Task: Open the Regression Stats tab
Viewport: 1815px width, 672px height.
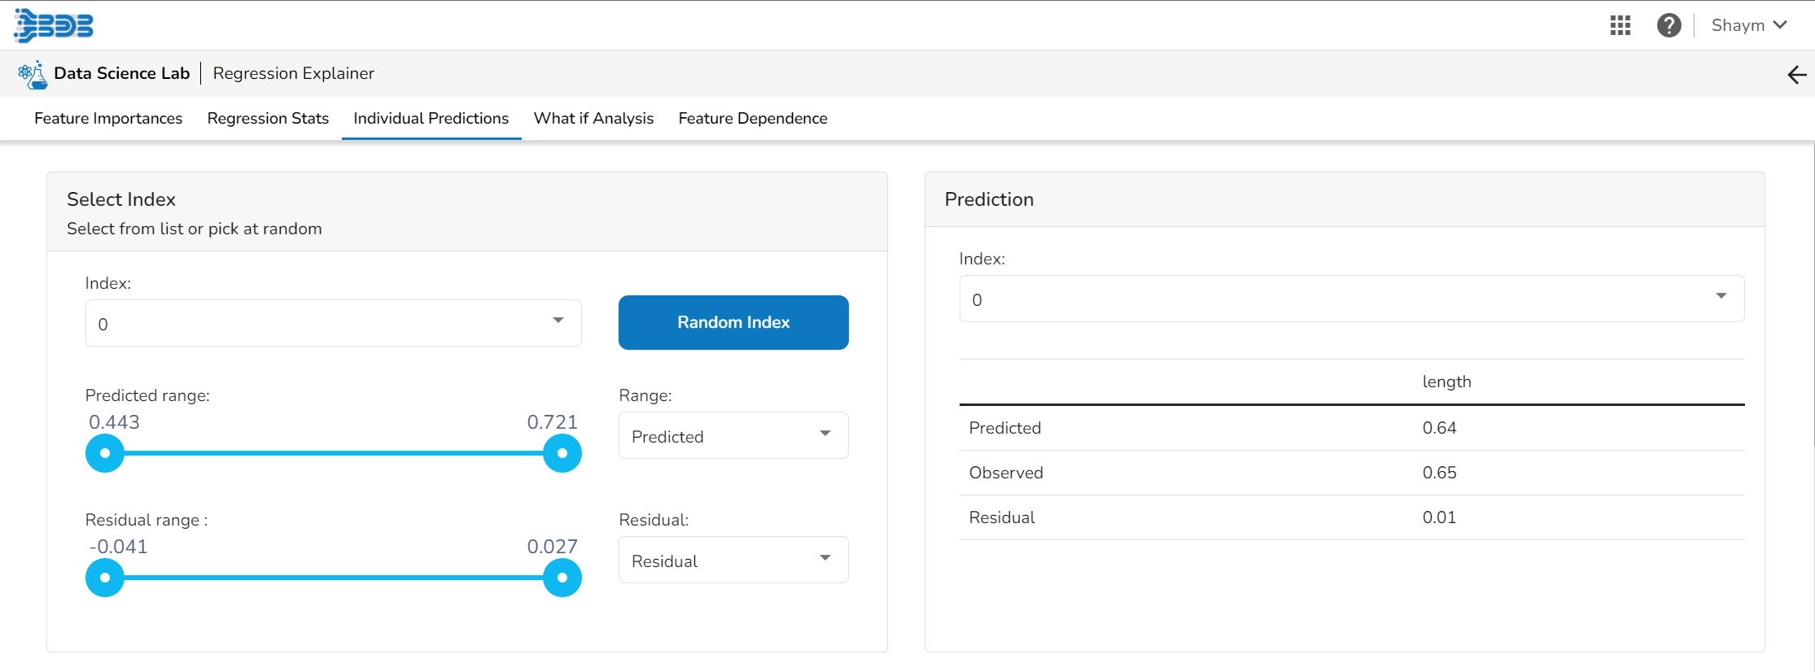Action: coord(268,119)
